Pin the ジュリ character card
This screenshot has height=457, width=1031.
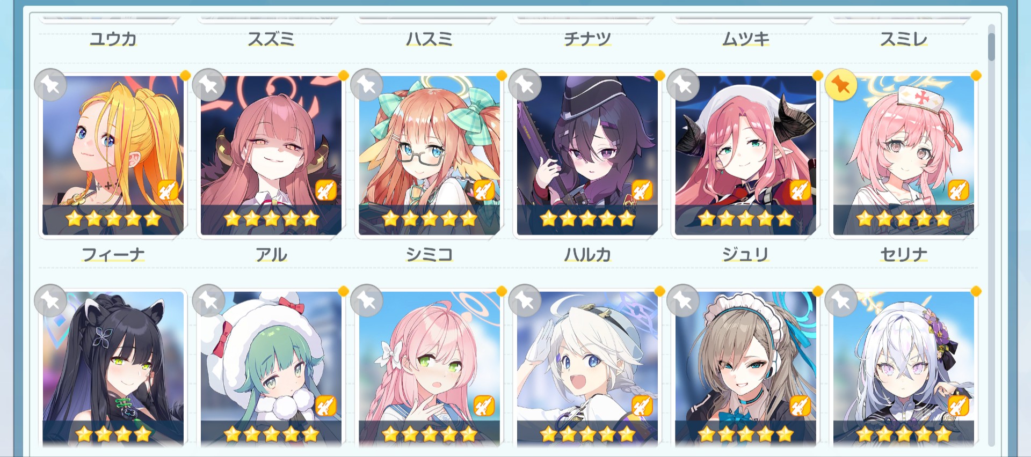[683, 85]
